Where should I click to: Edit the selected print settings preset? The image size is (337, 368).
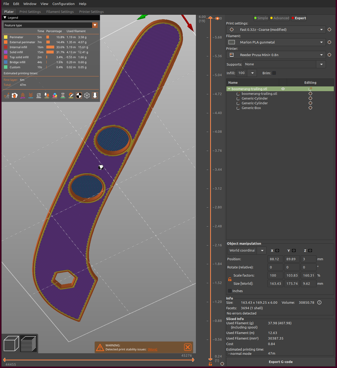[x=329, y=30]
